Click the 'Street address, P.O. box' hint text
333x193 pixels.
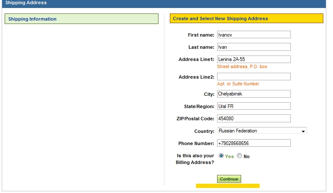coord(242,67)
